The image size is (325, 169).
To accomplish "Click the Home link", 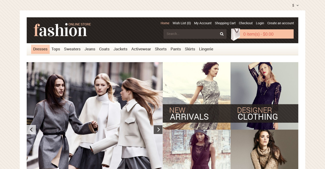I will tap(165, 23).
